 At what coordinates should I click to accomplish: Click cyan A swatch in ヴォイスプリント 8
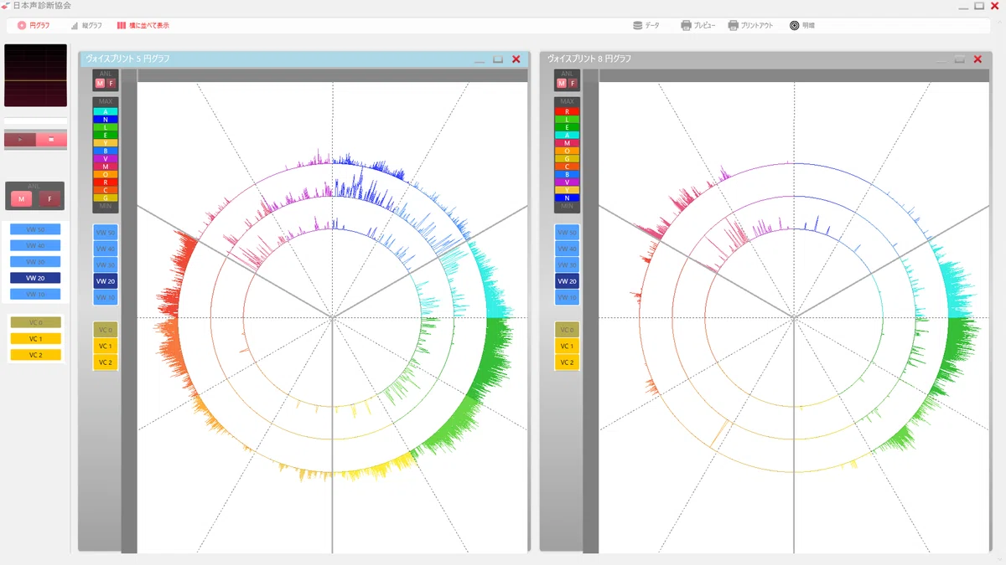coord(567,135)
